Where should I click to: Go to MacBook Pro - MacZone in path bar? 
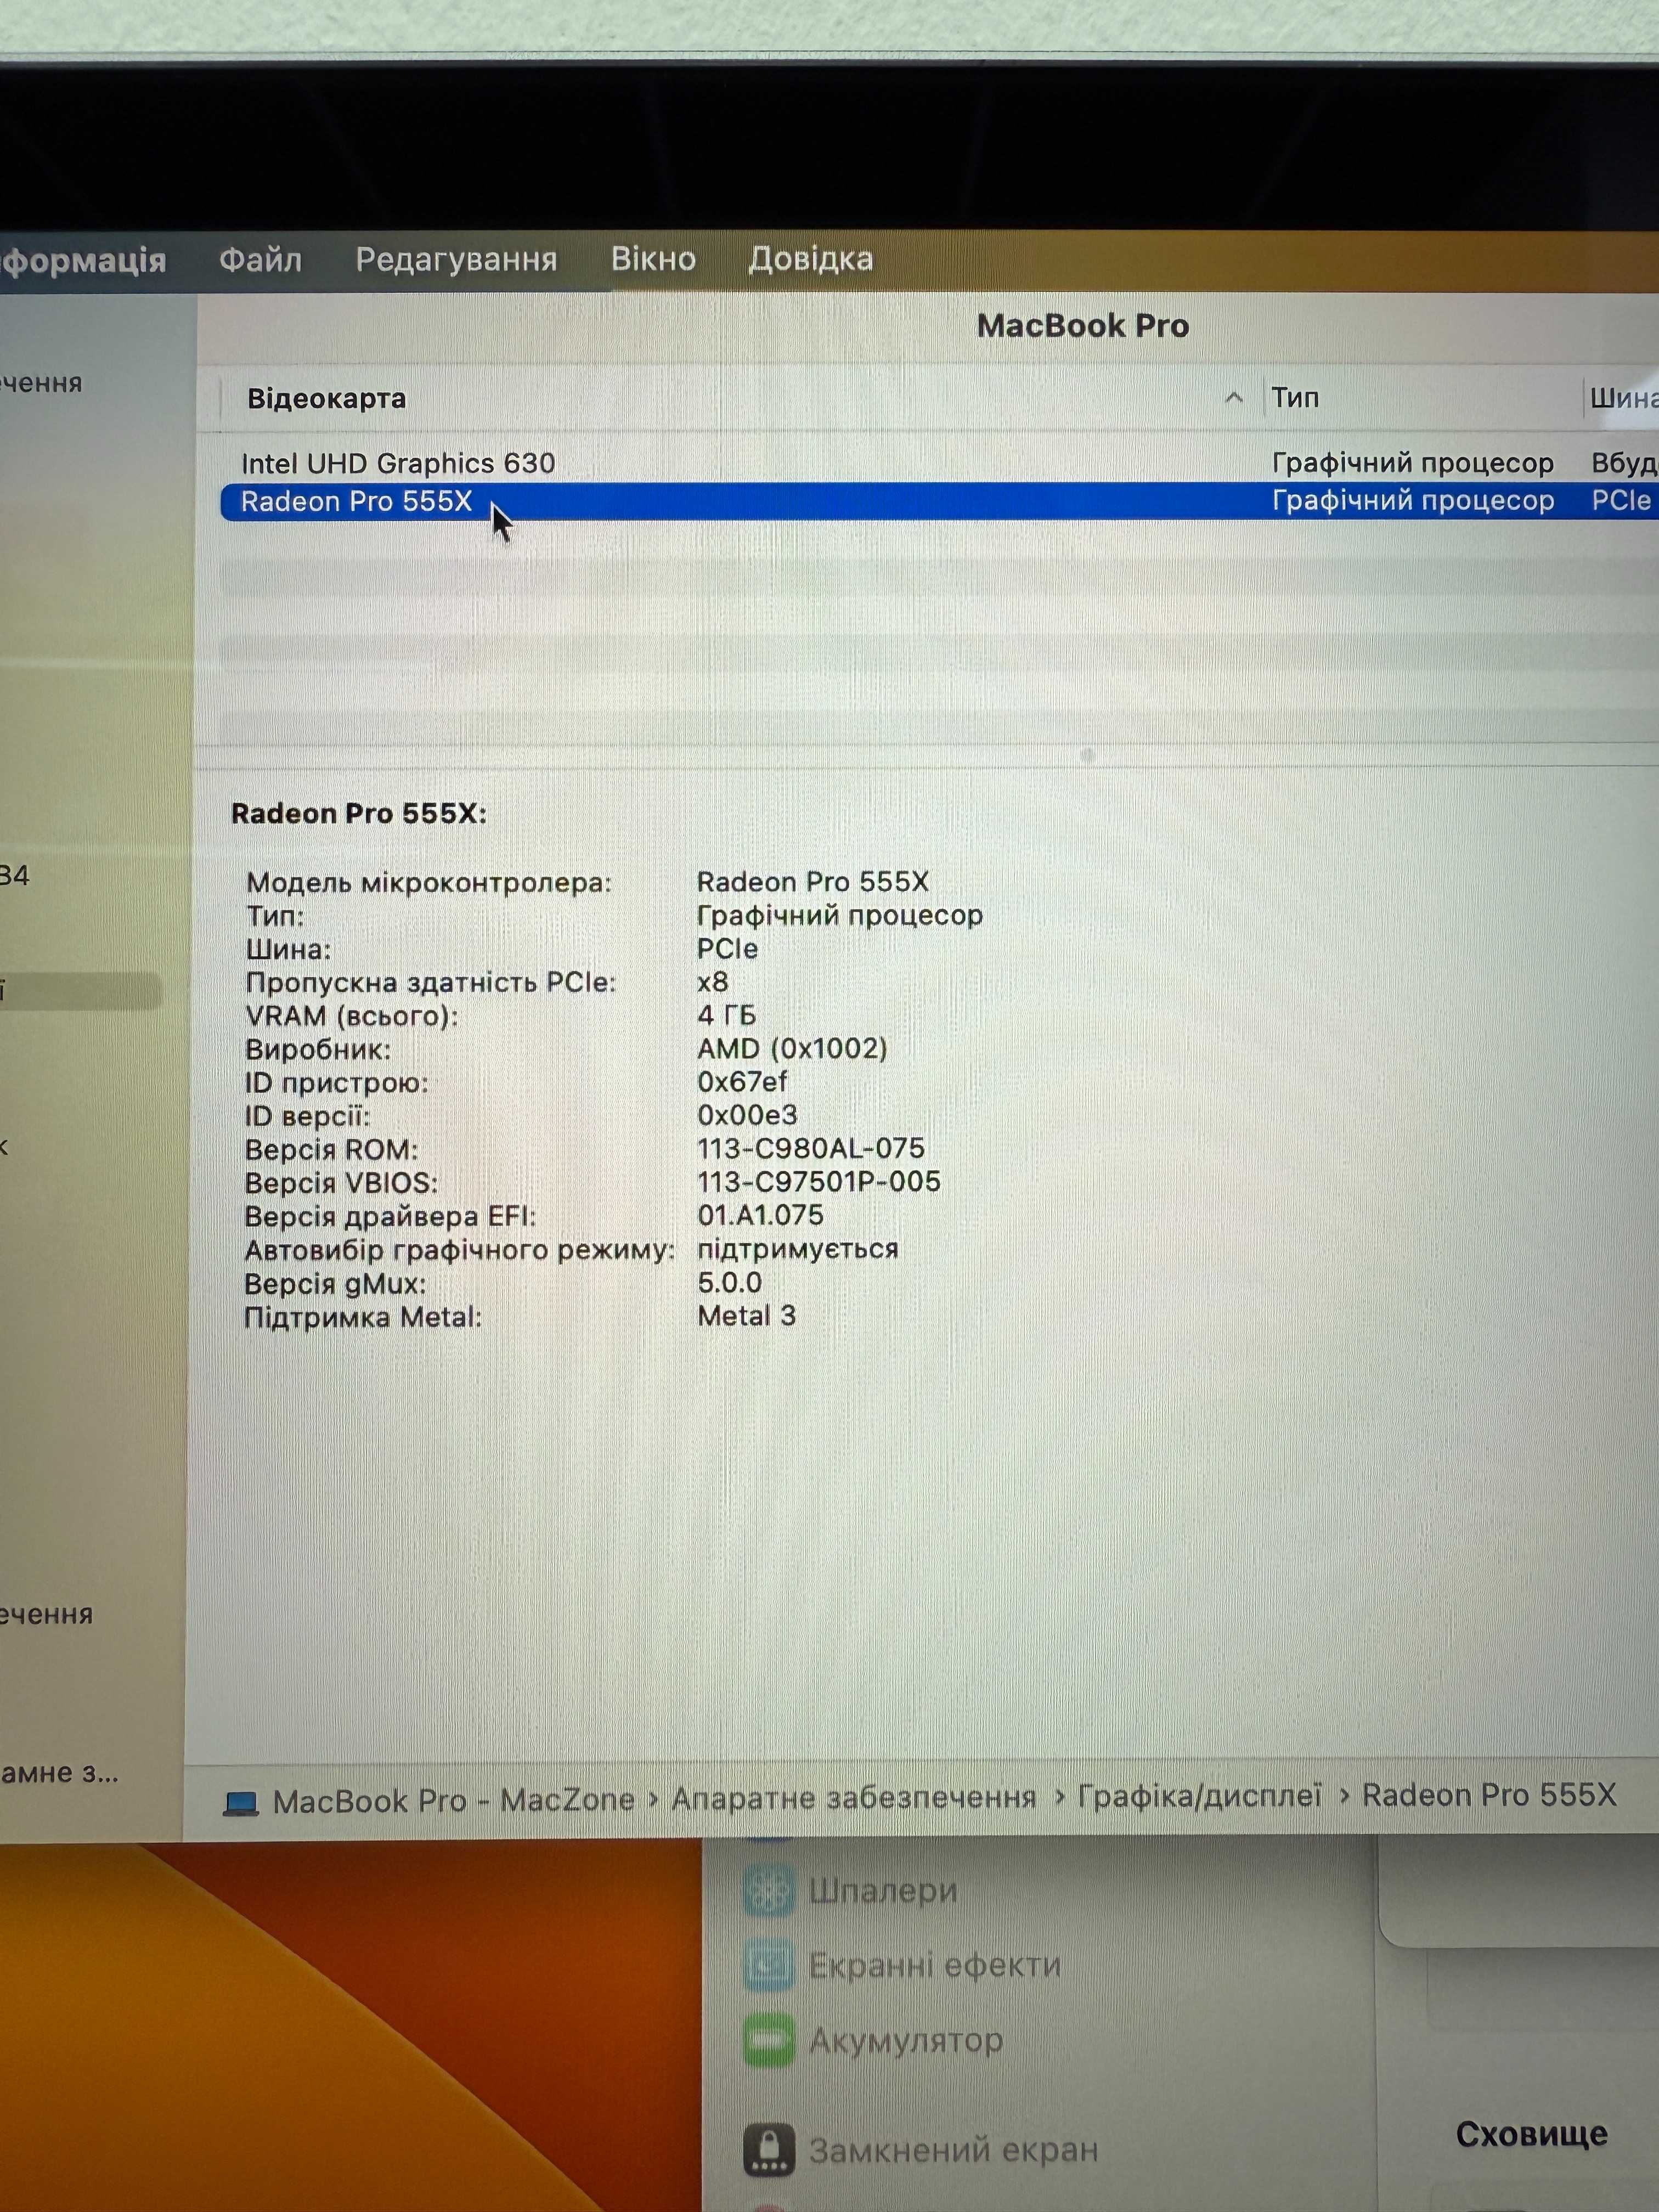point(453,1801)
